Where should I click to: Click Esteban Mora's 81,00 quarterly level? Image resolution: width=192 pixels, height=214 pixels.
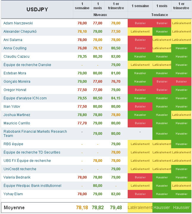[116, 73]
